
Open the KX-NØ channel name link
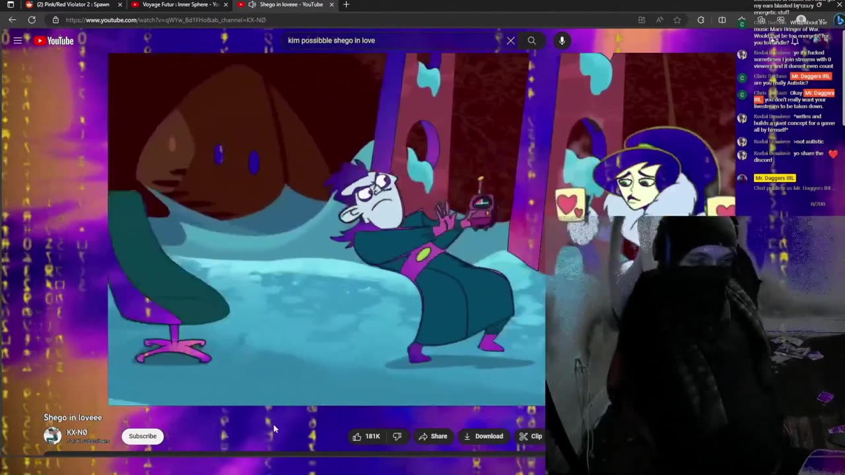click(77, 433)
